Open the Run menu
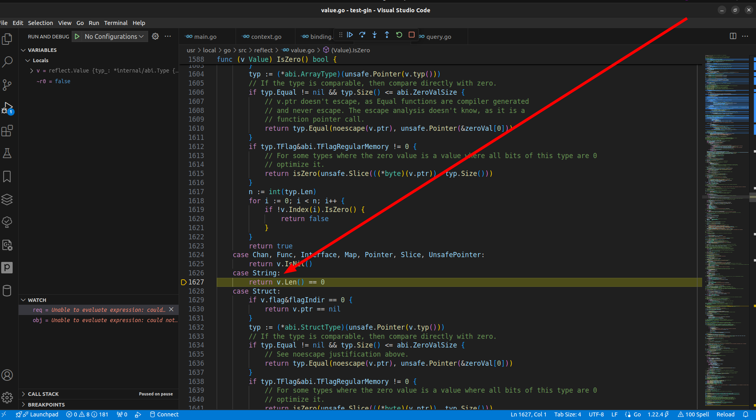The width and height of the screenshot is (756, 420). click(94, 23)
